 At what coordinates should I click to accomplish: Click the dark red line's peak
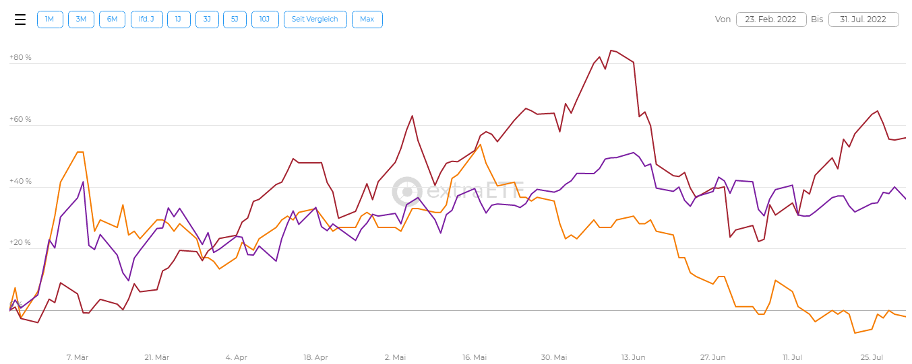(x=611, y=50)
